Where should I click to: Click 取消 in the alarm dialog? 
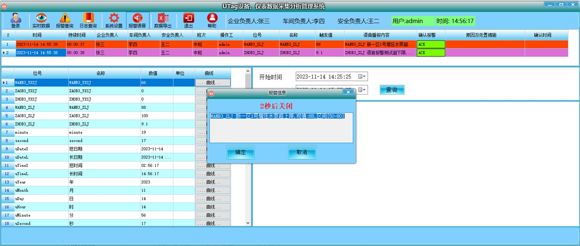click(x=302, y=152)
